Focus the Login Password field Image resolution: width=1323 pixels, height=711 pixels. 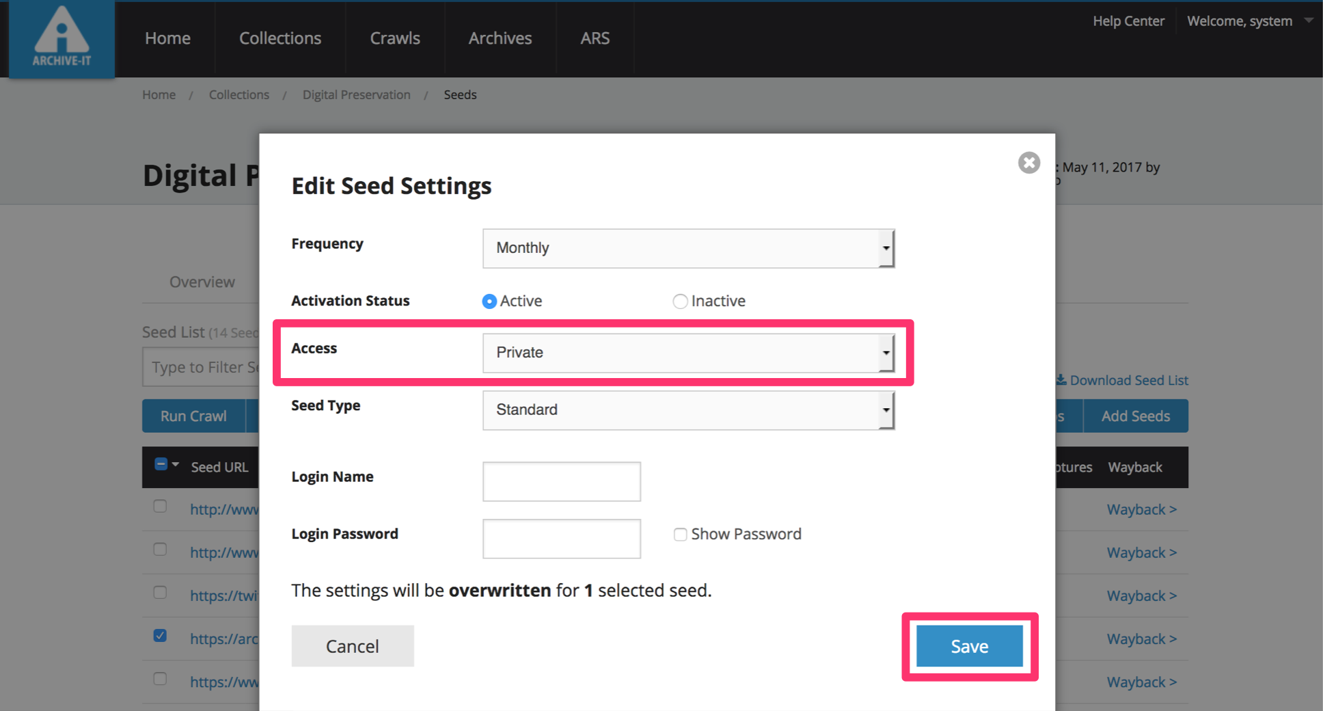561,539
